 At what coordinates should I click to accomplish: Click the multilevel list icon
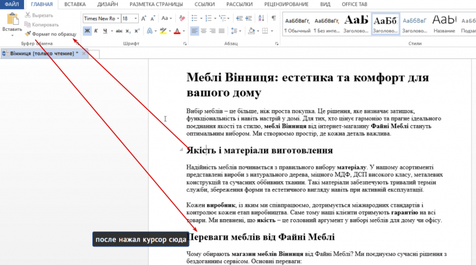223,19
